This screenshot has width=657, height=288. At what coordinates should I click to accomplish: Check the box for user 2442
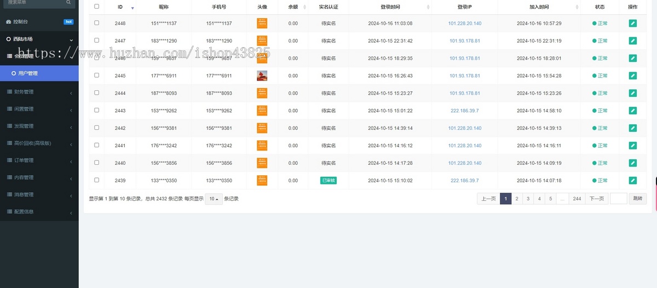(97, 128)
